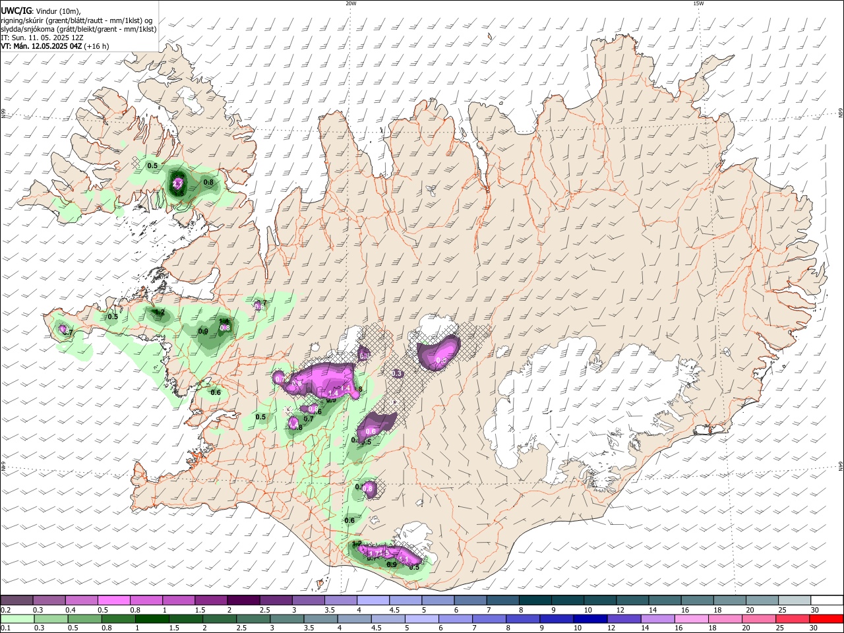Choose the darkest green 1–1.5 swatch, lower scale
Viewport: 844px width, 633px height.
point(152,618)
